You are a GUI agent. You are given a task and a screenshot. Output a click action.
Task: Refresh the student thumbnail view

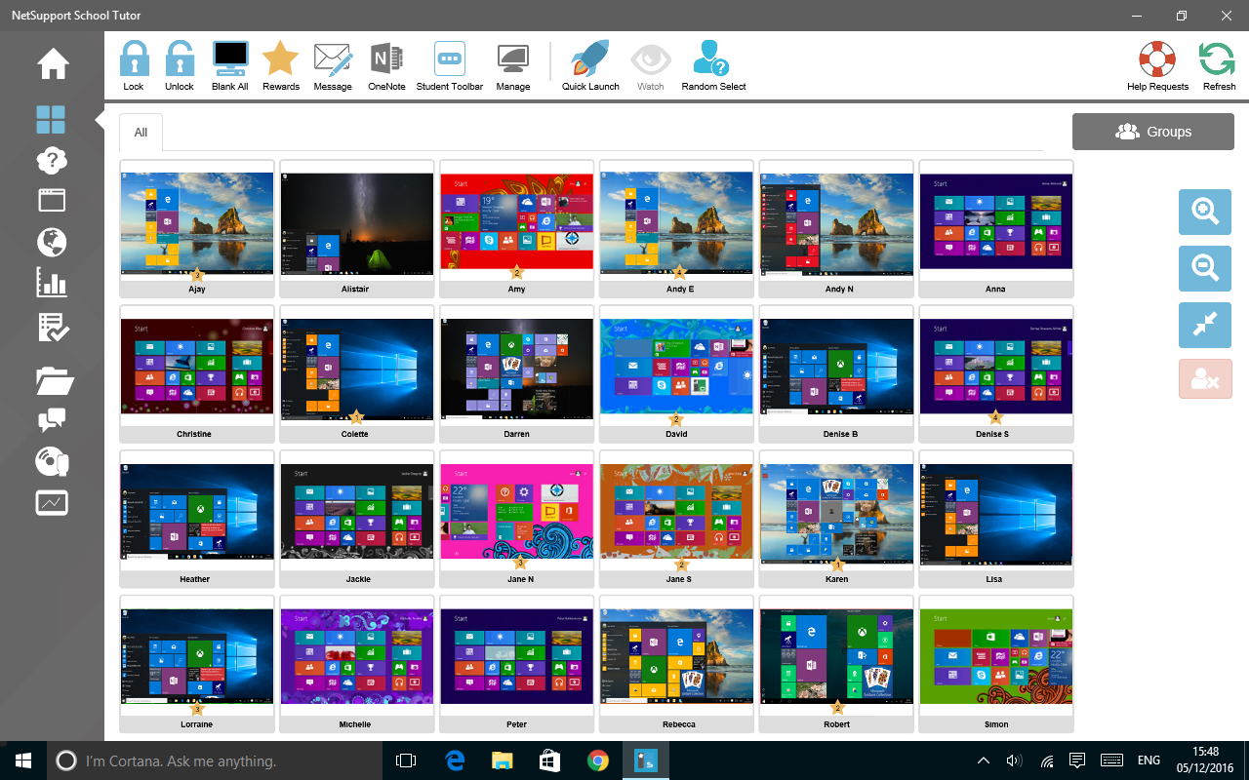tap(1218, 60)
